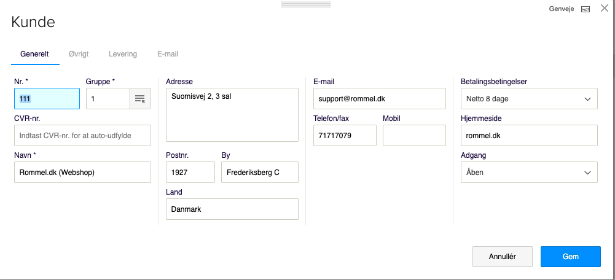The width and height of the screenshot is (615, 280).
Task: Save the customer with the Gem button
Action: tap(571, 257)
